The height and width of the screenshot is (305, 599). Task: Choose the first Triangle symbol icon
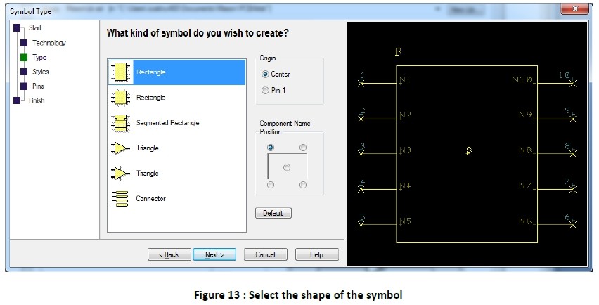click(x=121, y=148)
